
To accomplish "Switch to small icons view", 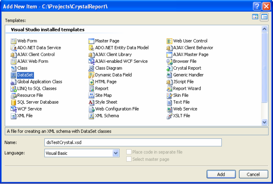I will pos(264,17).
